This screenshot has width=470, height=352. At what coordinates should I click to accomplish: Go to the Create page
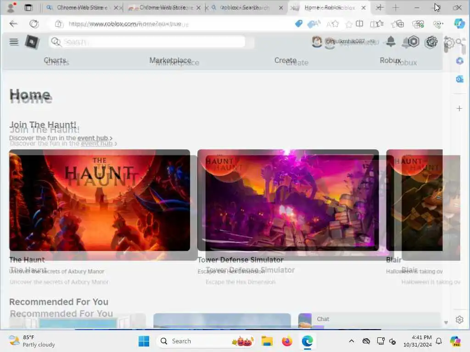pyautogui.click(x=285, y=60)
